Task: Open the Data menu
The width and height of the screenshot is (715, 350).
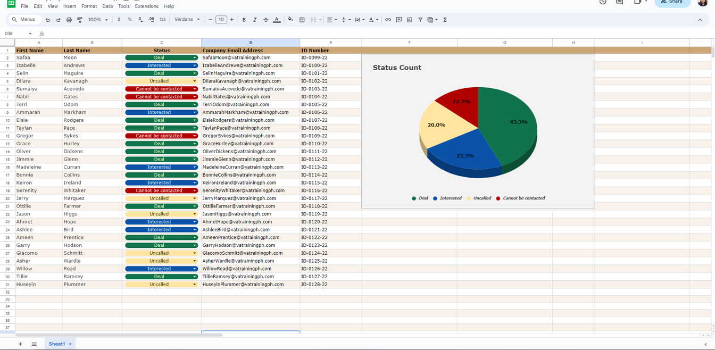Action: point(107,6)
